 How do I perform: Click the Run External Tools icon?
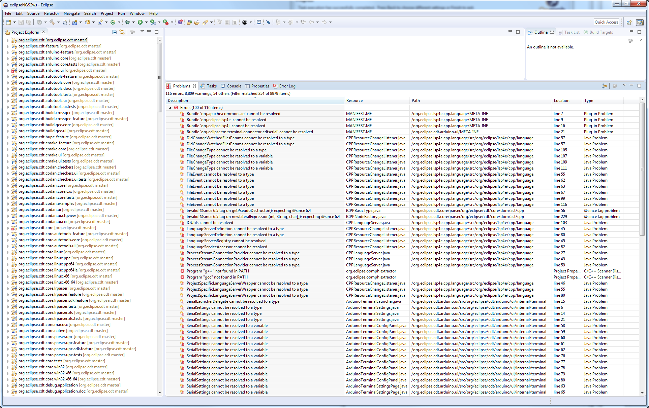(x=165, y=22)
